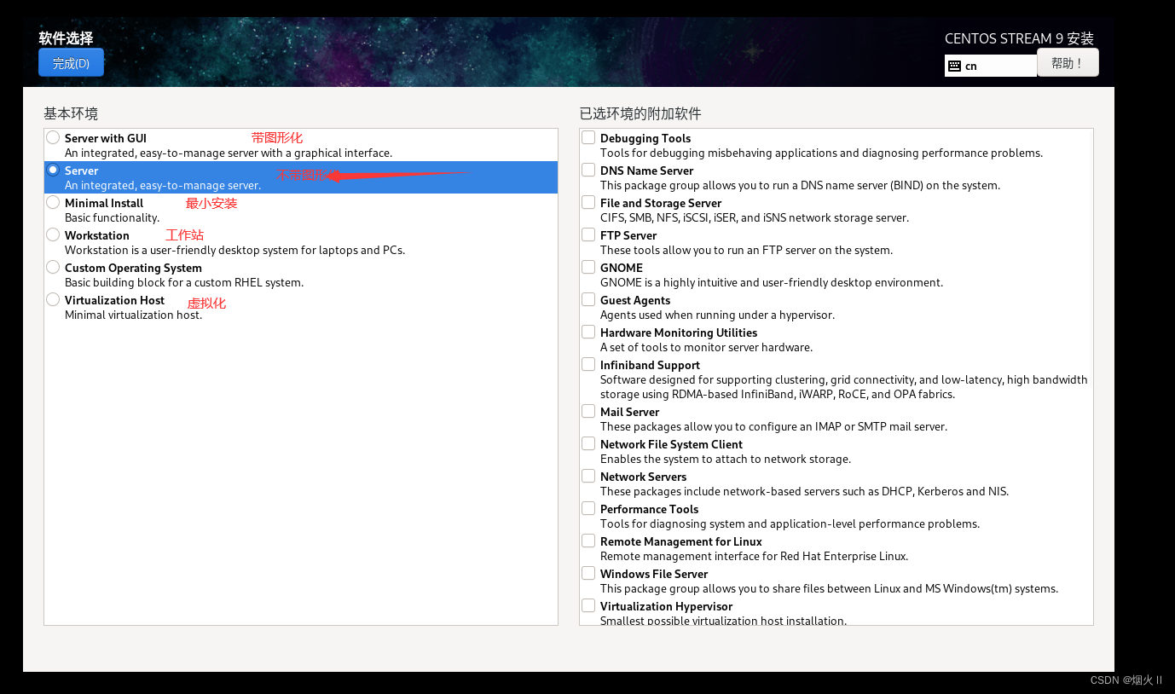Enable the Debugging Tools add-on

pos(587,136)
